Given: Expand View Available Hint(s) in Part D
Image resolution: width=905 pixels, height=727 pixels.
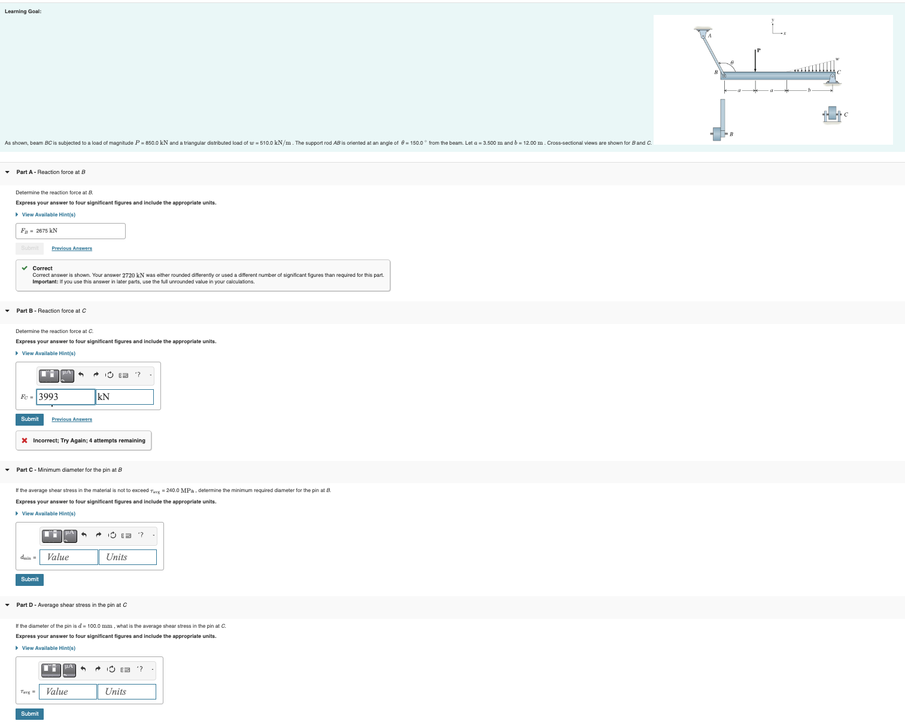Looking at the screenshot, I should point(48,647).
